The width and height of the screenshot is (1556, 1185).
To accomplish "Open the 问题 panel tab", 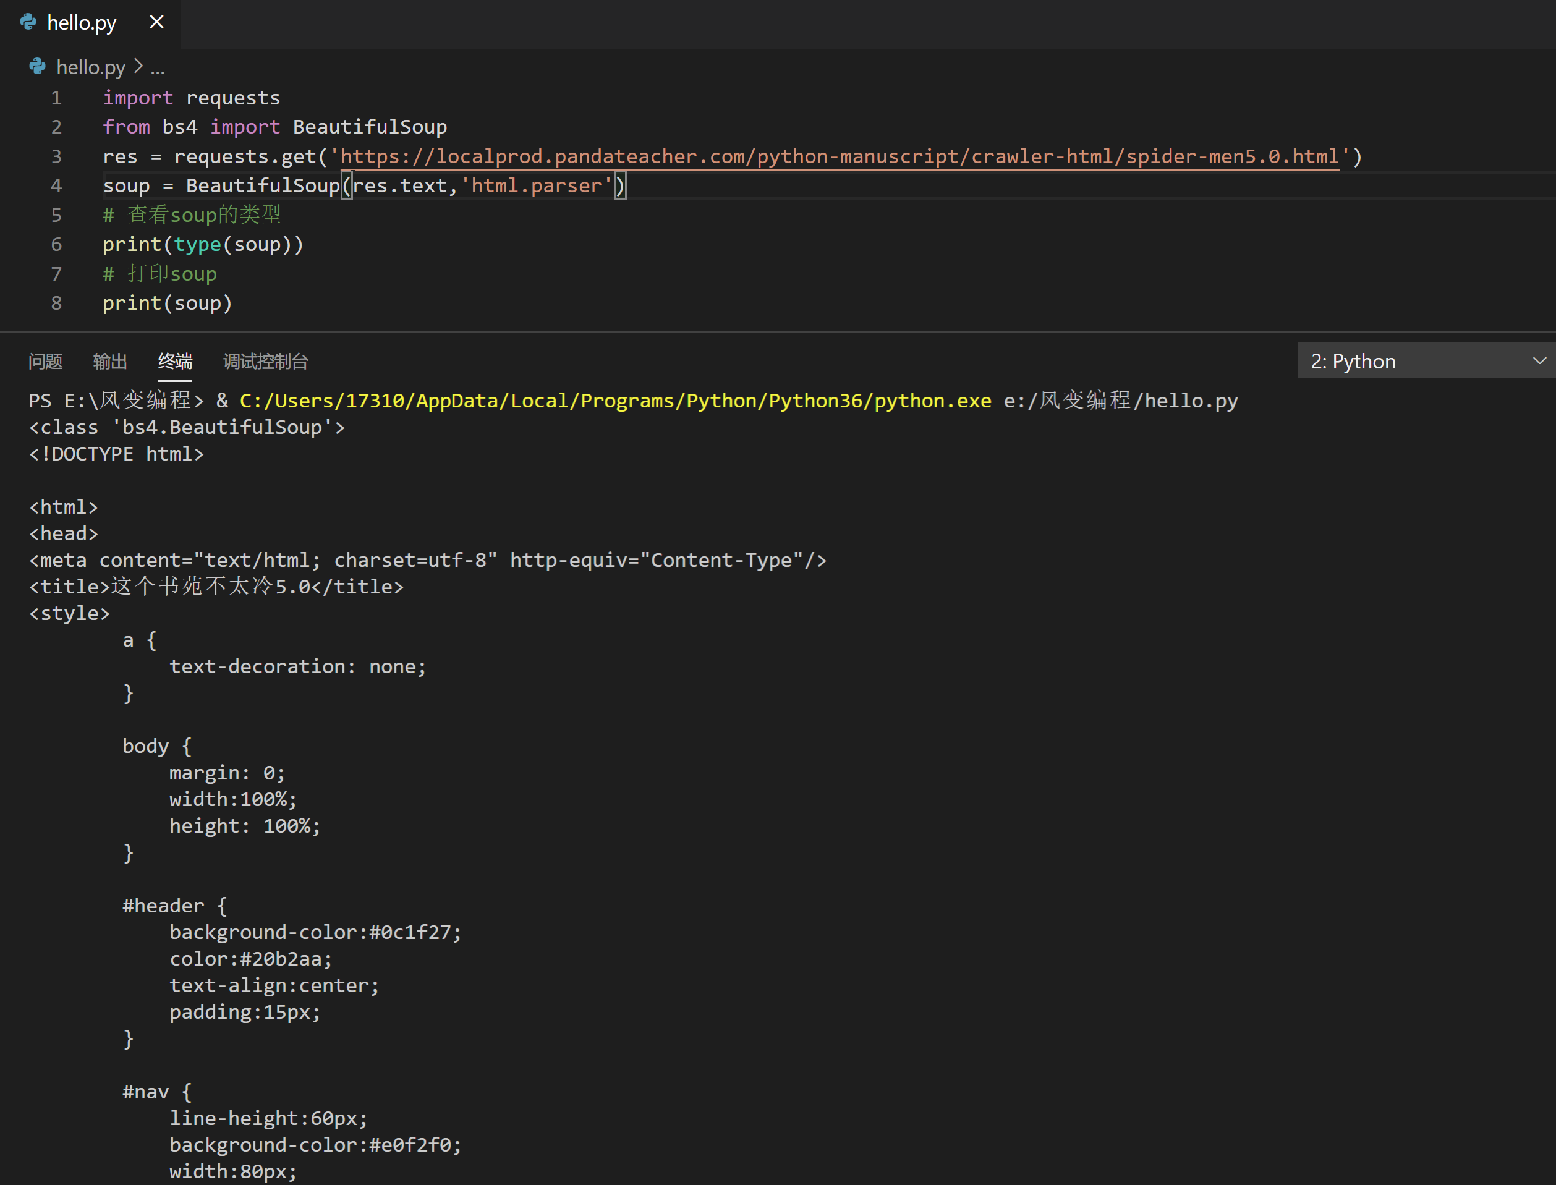I will 45,361.
